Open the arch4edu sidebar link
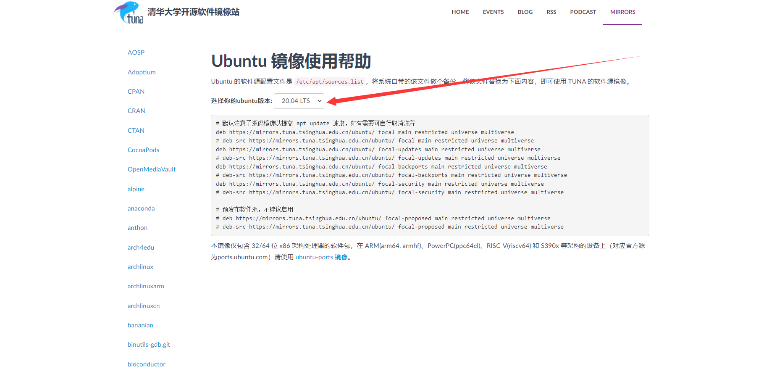 pos(141,248)
